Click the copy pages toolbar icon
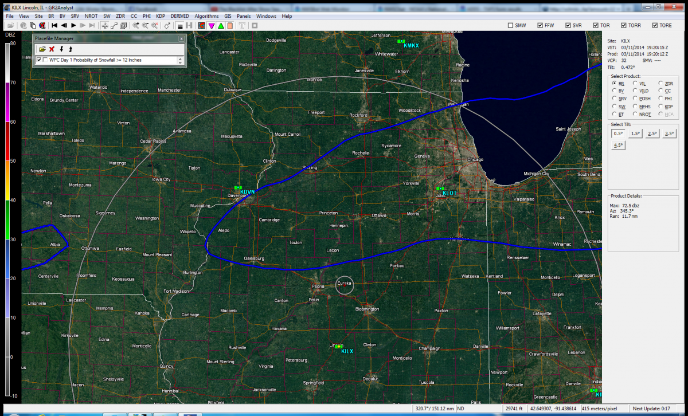688x416 pixels. pyautogui.click(x=33, y=25)
